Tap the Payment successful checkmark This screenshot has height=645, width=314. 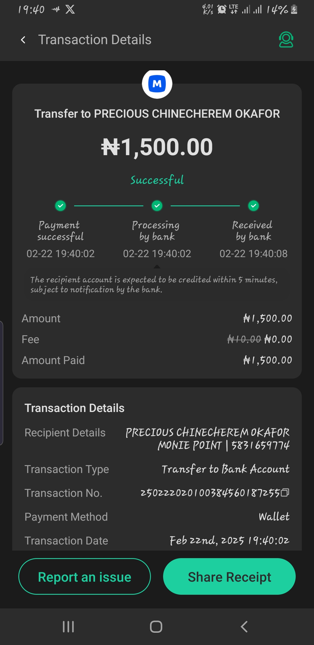click(60, 206)
